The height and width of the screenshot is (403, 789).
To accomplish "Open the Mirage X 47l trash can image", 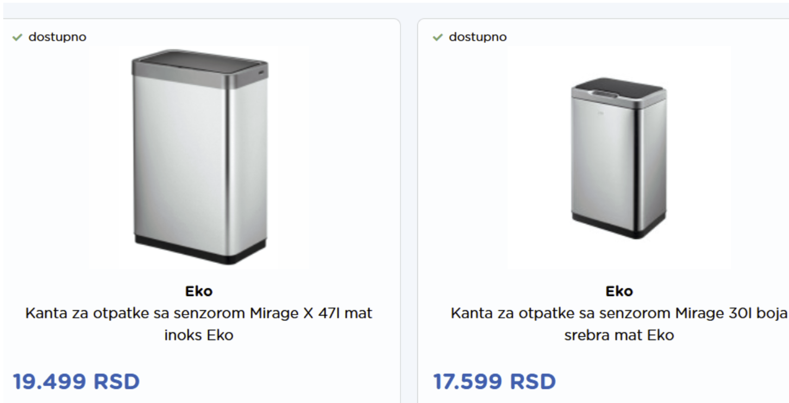I will pos(199,158).
